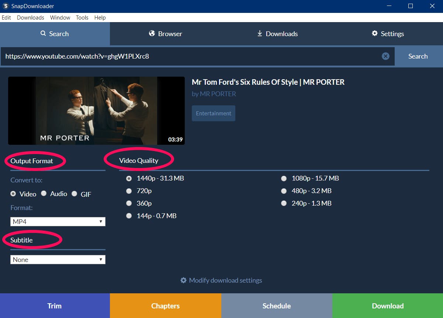
Task: Click the Schedule button
Action: coord(277,306)
